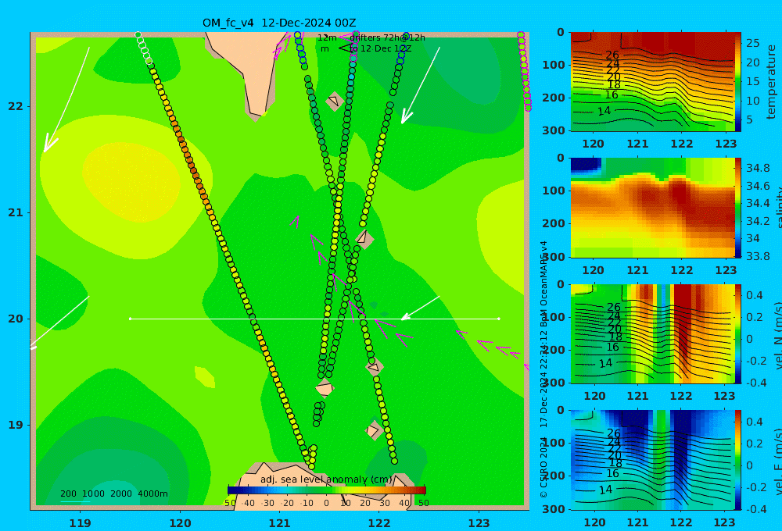
Task: Click longitude tick 123 on the main map
Action: tap(479, 523)
